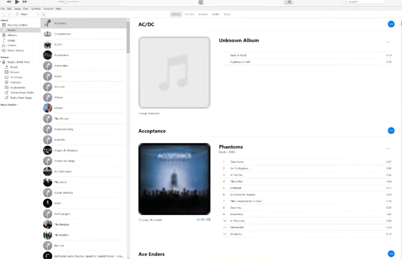402x259 pixels.
Task: Click the Phantoms album artwork
Action: point(174,179)
